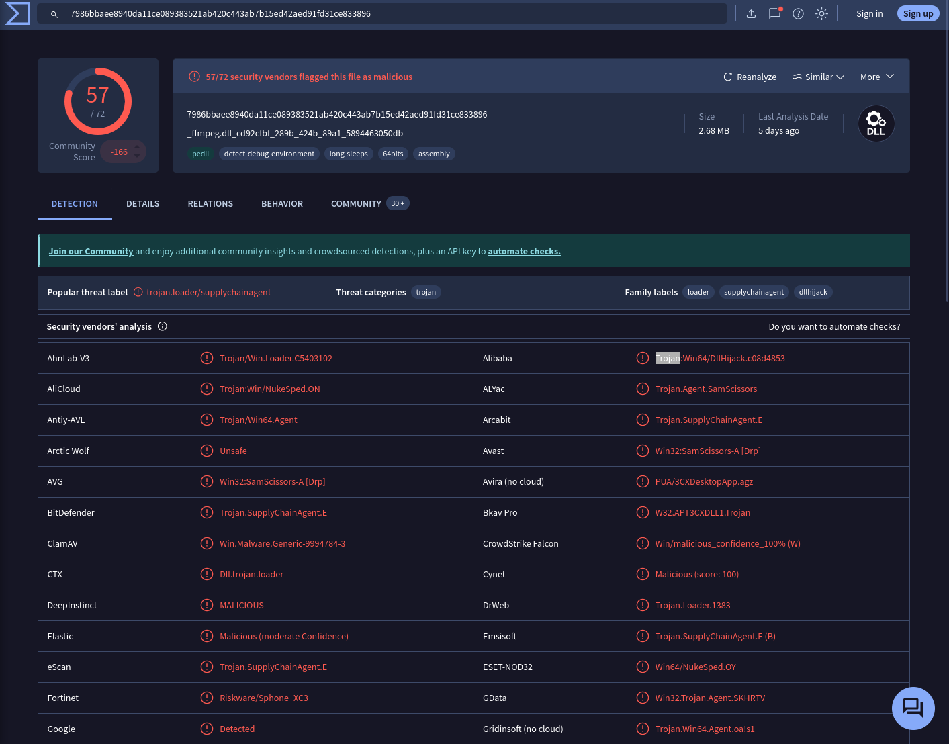This screenshot has height=744, width=949.
Task: Click the alert icon beside Trojan:Win/NukeSped.ON
Action: 207,389
